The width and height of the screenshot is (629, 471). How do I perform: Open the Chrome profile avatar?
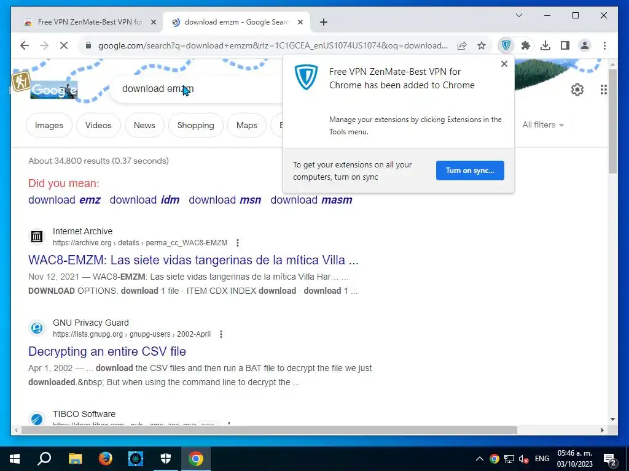[585, 45]
